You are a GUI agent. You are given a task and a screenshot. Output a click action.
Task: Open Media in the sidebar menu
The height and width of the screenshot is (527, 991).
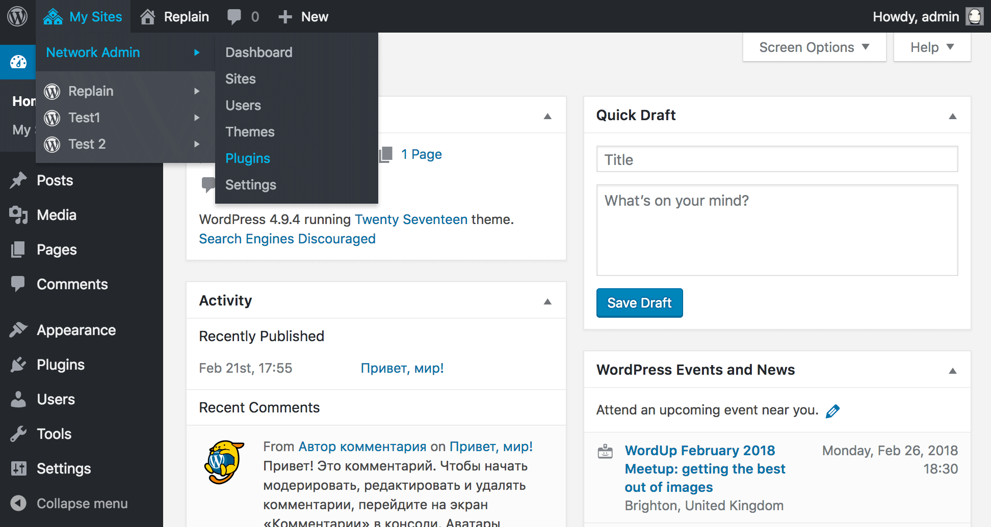pyautogui.click(x=57, y=215)
